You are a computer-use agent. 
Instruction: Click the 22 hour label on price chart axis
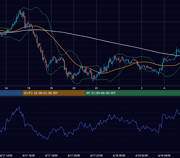[x=96, y=88]
